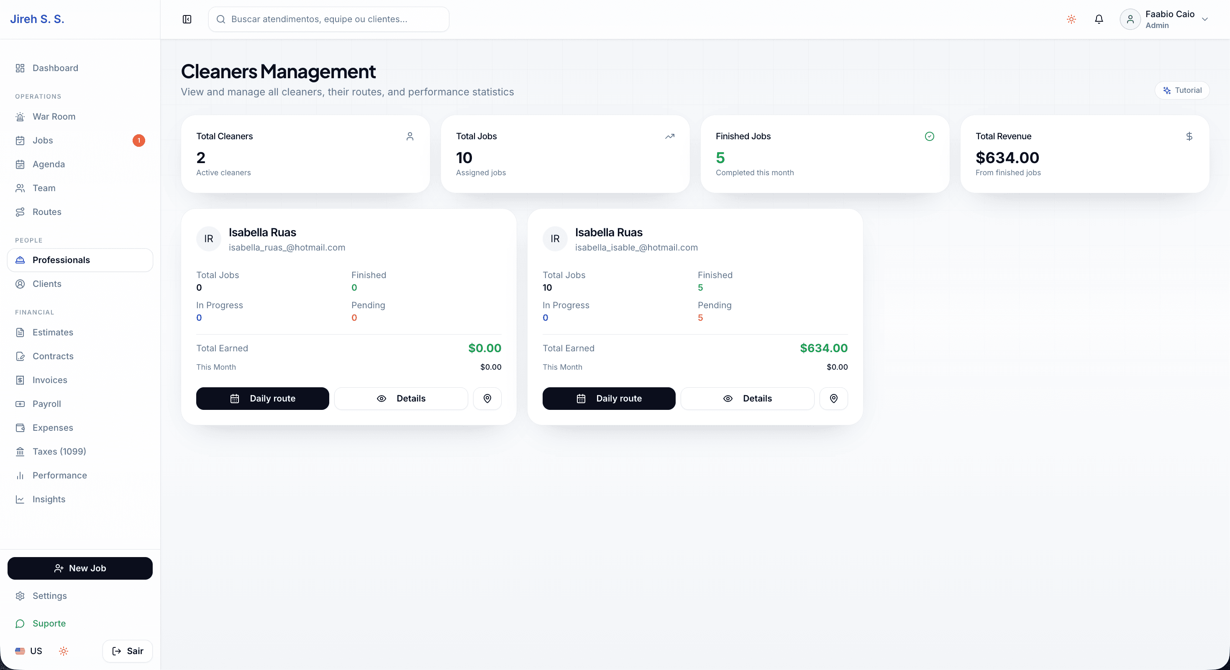Screen dimensions: 1230x670
Task: Open the notifications bell
Action: pos(1099,19)
